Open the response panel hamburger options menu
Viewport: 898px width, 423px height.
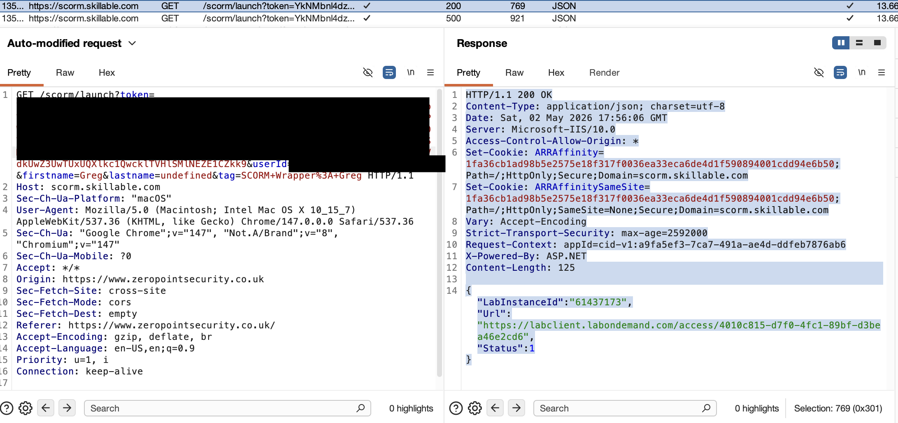(882, 72)
